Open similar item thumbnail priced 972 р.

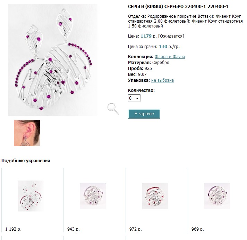pos(155,196)
